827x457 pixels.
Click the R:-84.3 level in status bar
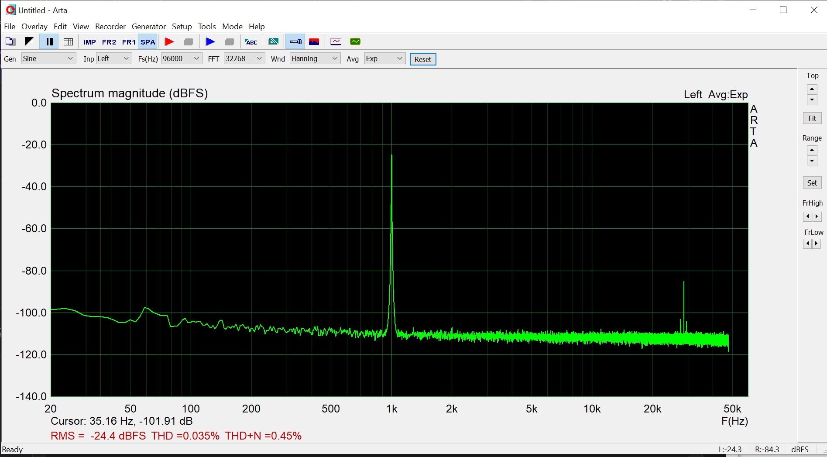tap(767, 450)
